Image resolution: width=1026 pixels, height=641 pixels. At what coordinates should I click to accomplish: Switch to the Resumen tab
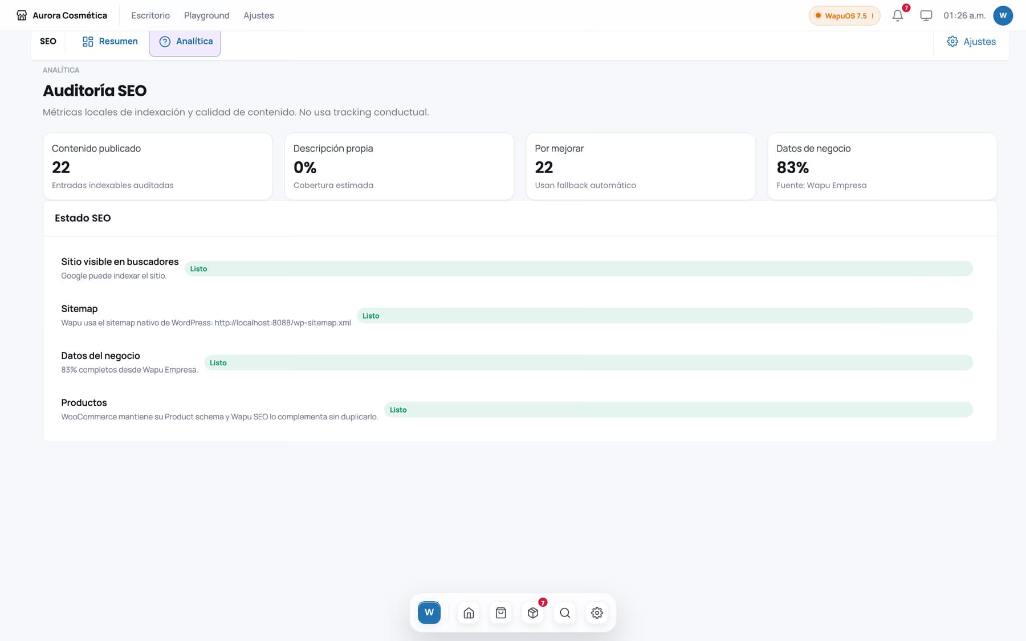click(x=110, y=41)
